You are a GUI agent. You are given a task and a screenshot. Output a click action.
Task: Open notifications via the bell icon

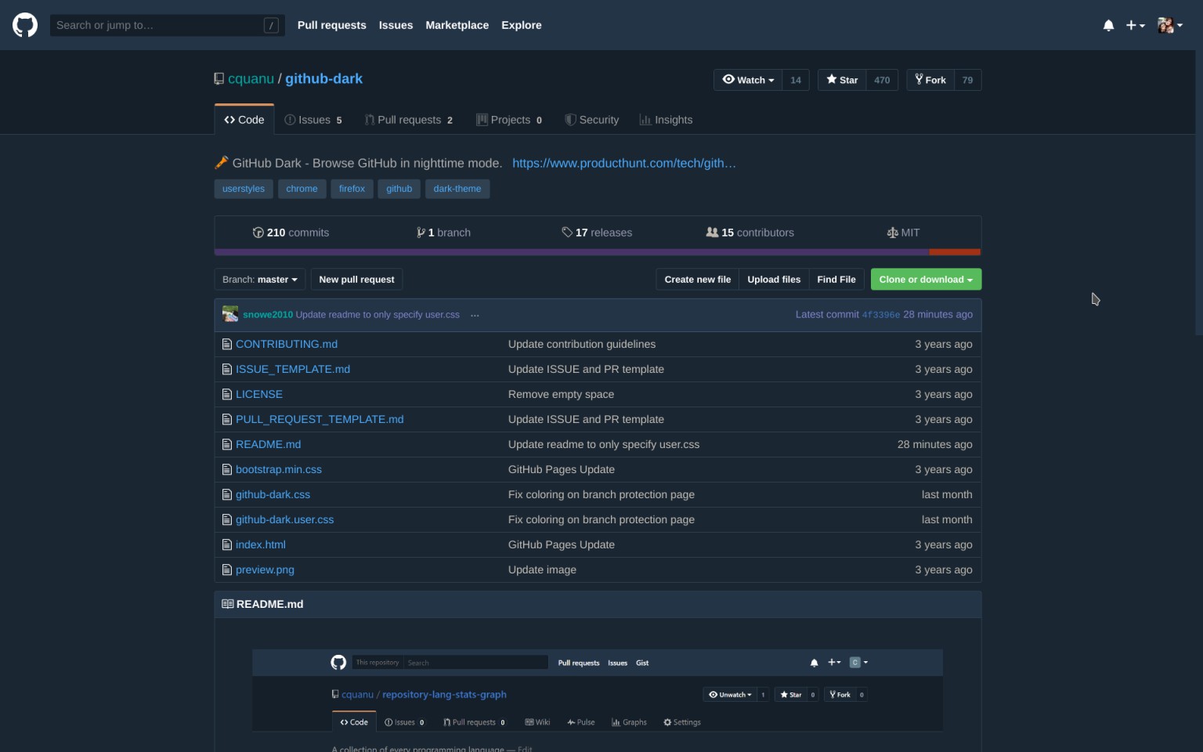point(1108,24)
